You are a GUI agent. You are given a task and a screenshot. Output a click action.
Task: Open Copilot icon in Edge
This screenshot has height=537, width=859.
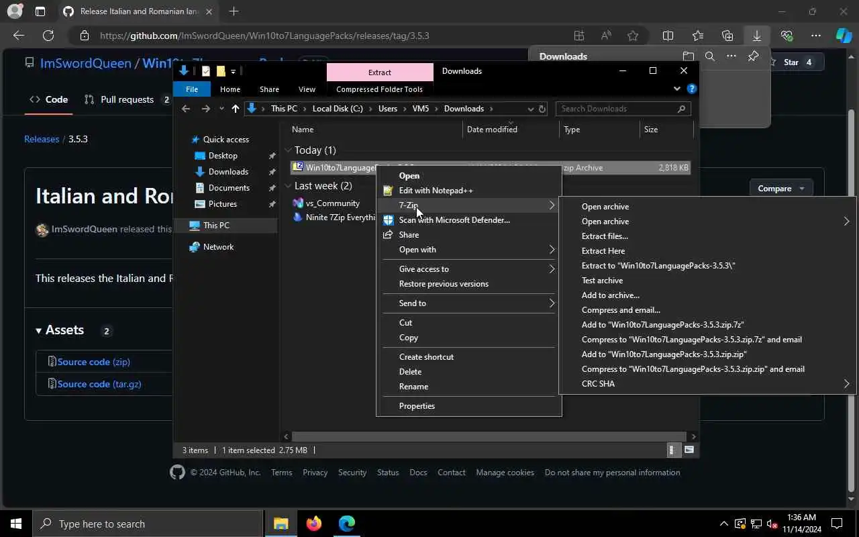coord(844,36)
